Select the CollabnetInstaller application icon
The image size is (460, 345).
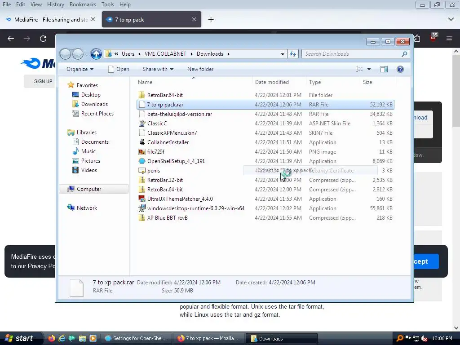coord(142,142)
